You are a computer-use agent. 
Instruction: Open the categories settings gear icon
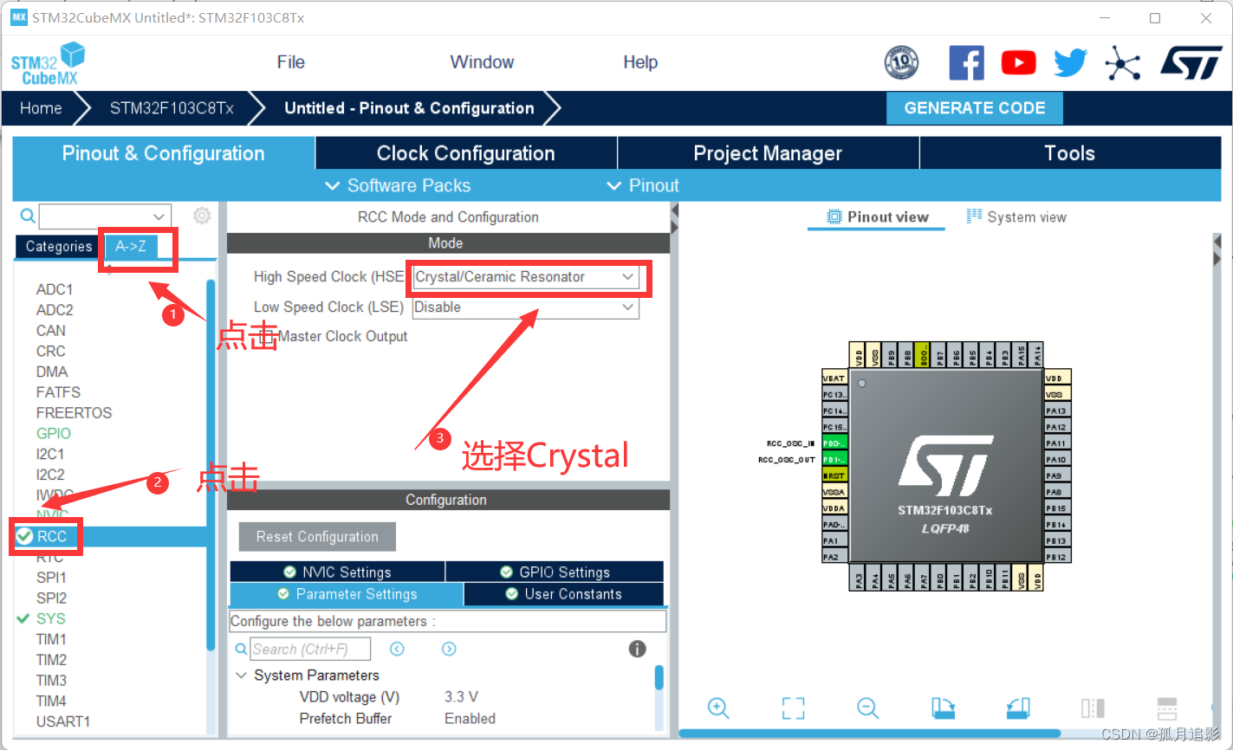(202, 216)
